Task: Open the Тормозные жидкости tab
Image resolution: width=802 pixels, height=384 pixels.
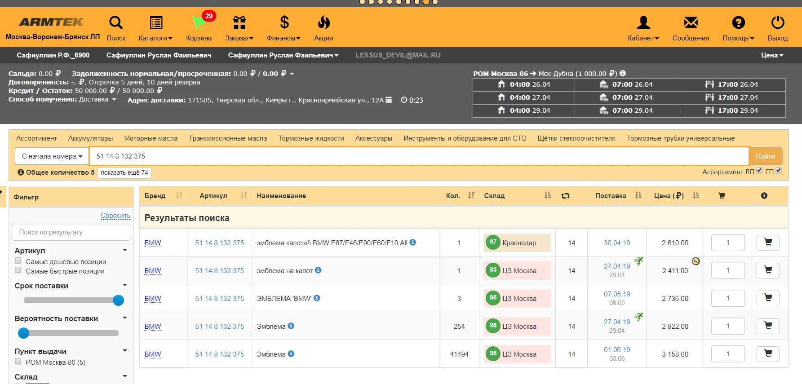Action: pos(311,138)
